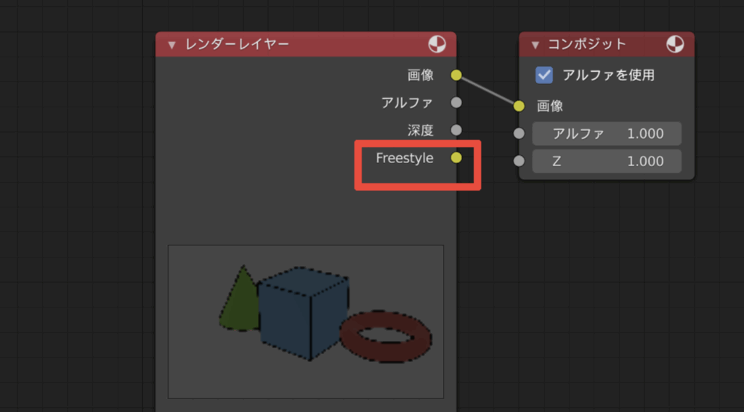Click the 深度 output label text

click(421, 131)
